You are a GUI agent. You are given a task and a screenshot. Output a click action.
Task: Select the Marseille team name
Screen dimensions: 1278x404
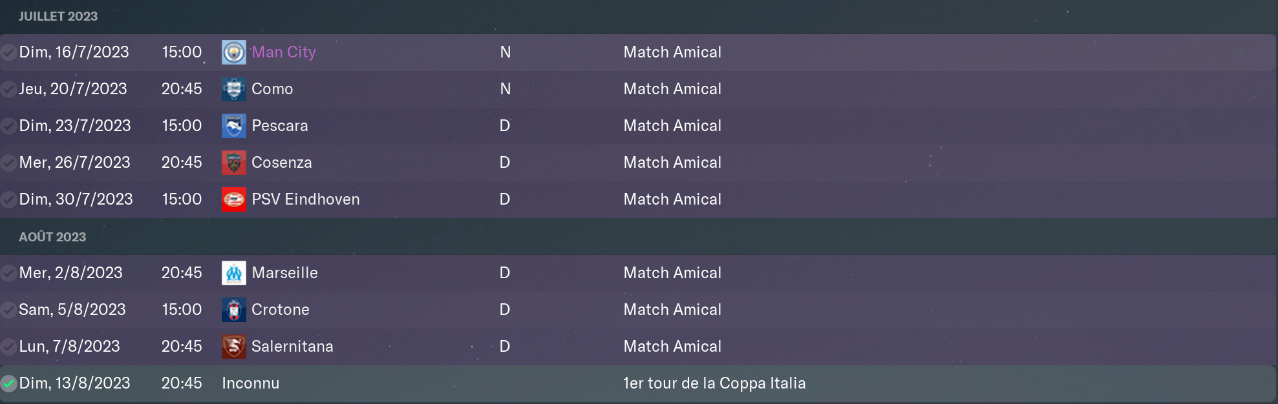tap(284, 273)
